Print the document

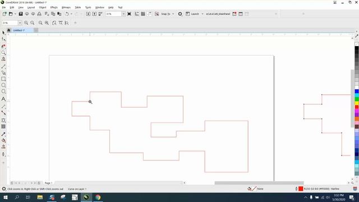point(39,14)
